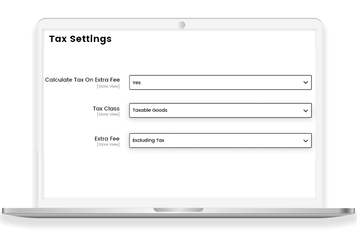
Task: Click the chevron arrow in Extra Fee dropdown
Action: [x=306, y=141]
